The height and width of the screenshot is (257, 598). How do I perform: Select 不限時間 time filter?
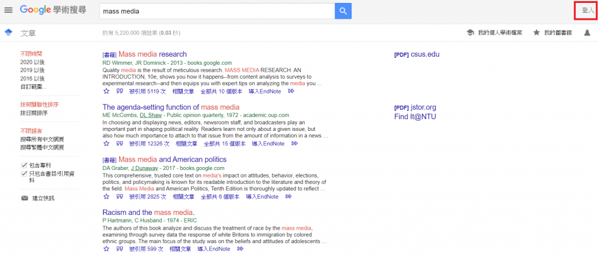32,54
